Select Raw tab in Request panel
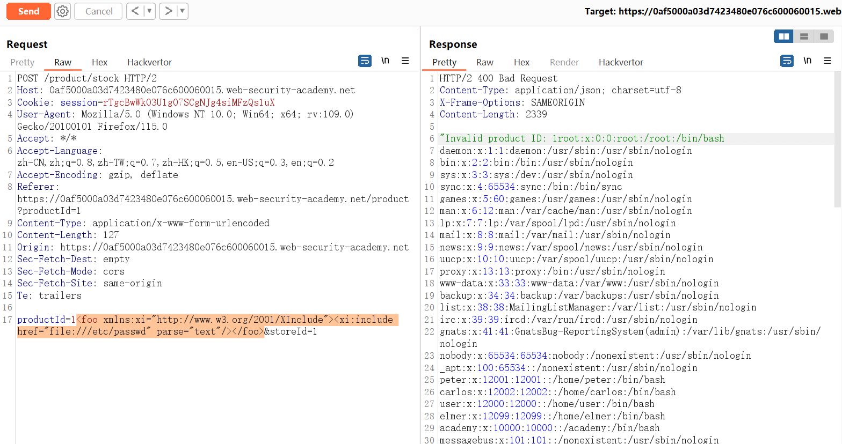This screenshot has height=444, width=842. click(63, 62)
